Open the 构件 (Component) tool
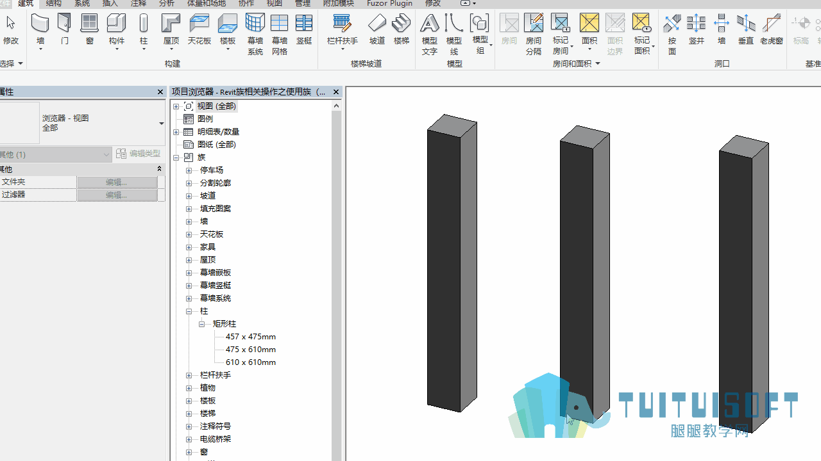Image resolution: width=821 pixels, height=461 pixels. coord(116,30)
